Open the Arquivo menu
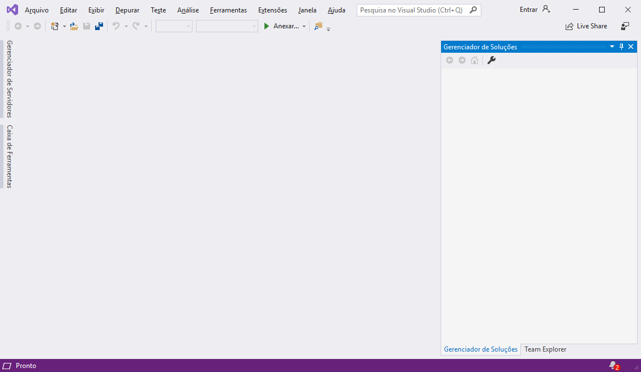Image resolution: width=641 pixels, height=372 pixels. (x=37, y=10)
